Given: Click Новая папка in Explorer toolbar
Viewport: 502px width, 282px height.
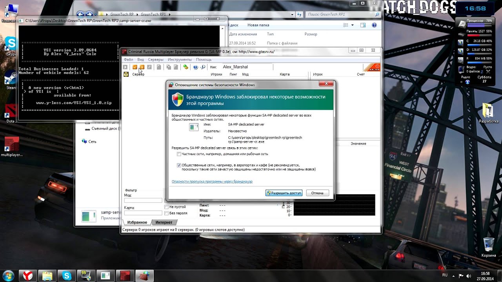Looking at the screenshot, I should (x=258, y=25).
